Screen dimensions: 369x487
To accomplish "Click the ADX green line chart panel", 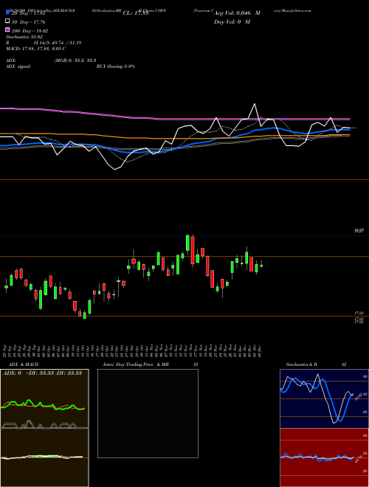I will tap(44, 398).
